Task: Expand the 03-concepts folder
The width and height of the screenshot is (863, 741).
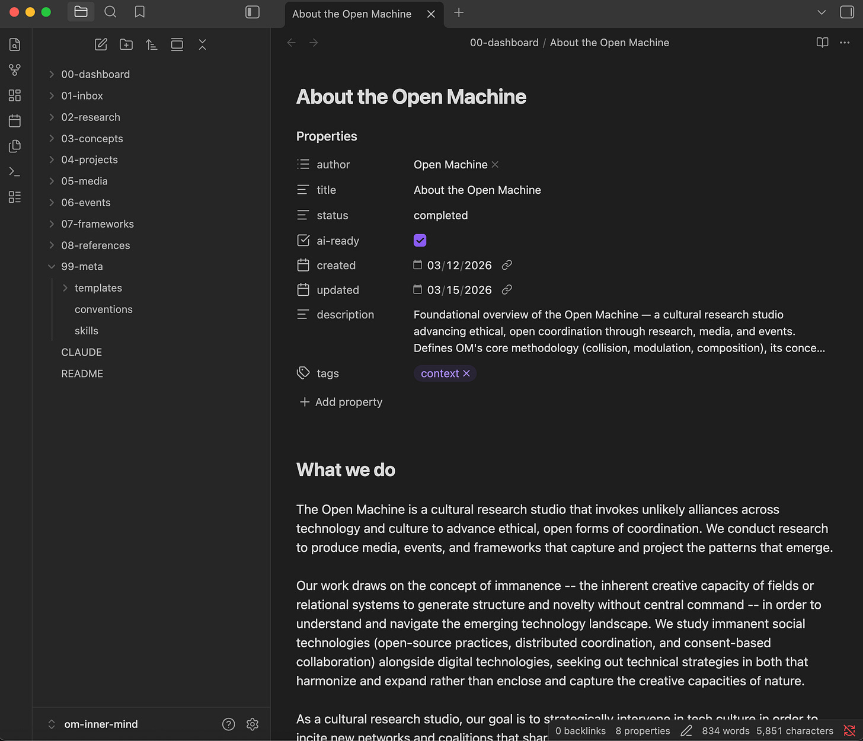Action: tap(52, 138)
